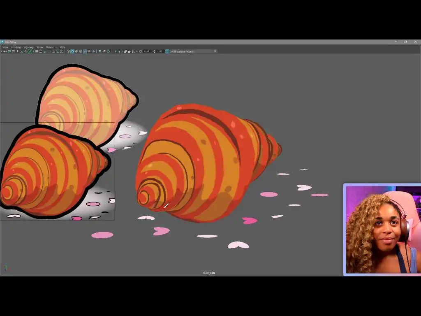This screenshot has width=421, height=316.
Task: Click the Smooth Shade All cube icon
Action: coord(72,51)
